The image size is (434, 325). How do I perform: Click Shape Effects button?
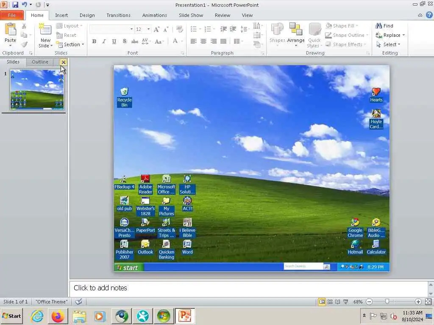(x=345, y=44)
